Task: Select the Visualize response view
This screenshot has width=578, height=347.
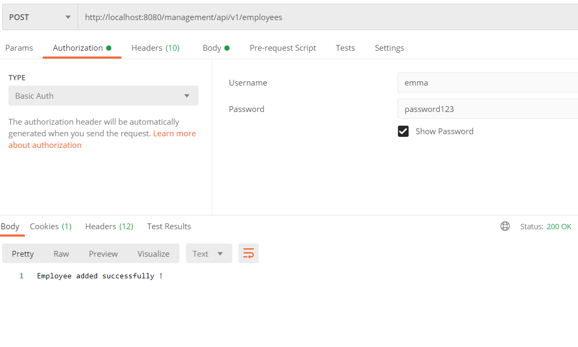Action: click(153, 254)
